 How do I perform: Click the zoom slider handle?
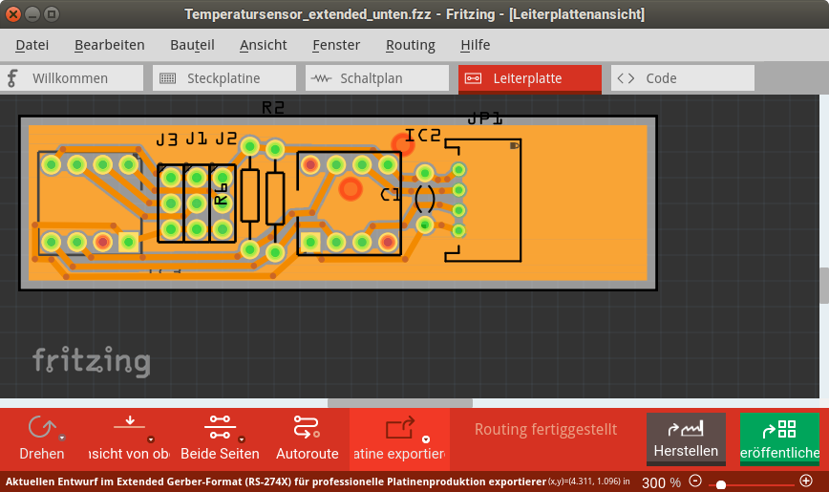[720, 484]
